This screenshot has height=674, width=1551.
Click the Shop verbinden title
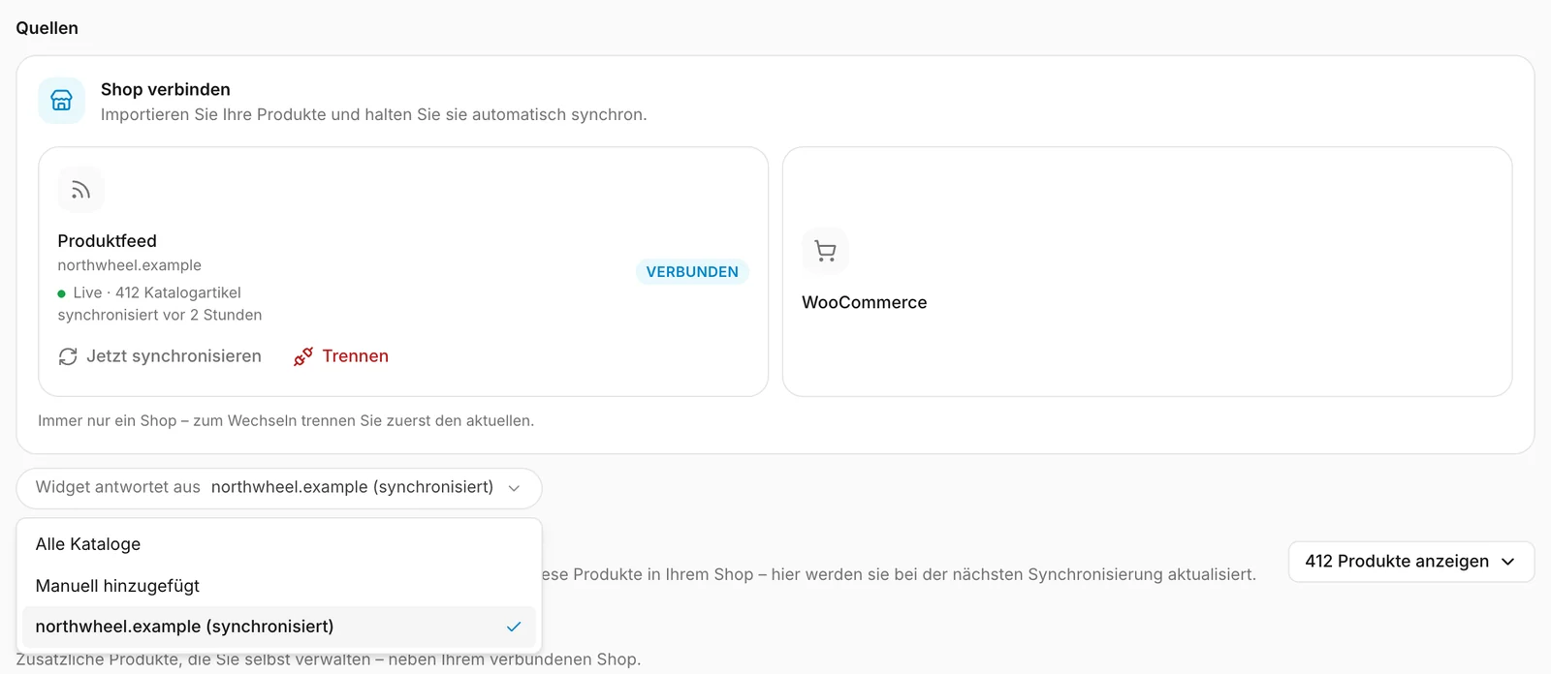166,89
